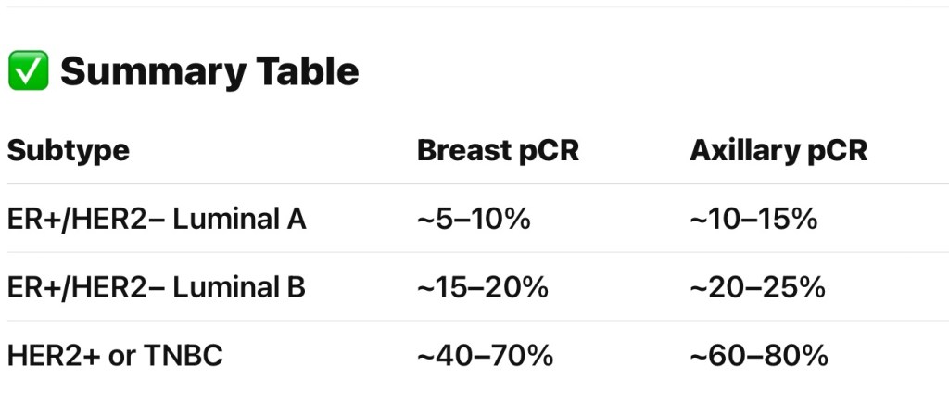
Task: Click the ~5–10% breast pCR cell
Action: [x=474, y=220]
